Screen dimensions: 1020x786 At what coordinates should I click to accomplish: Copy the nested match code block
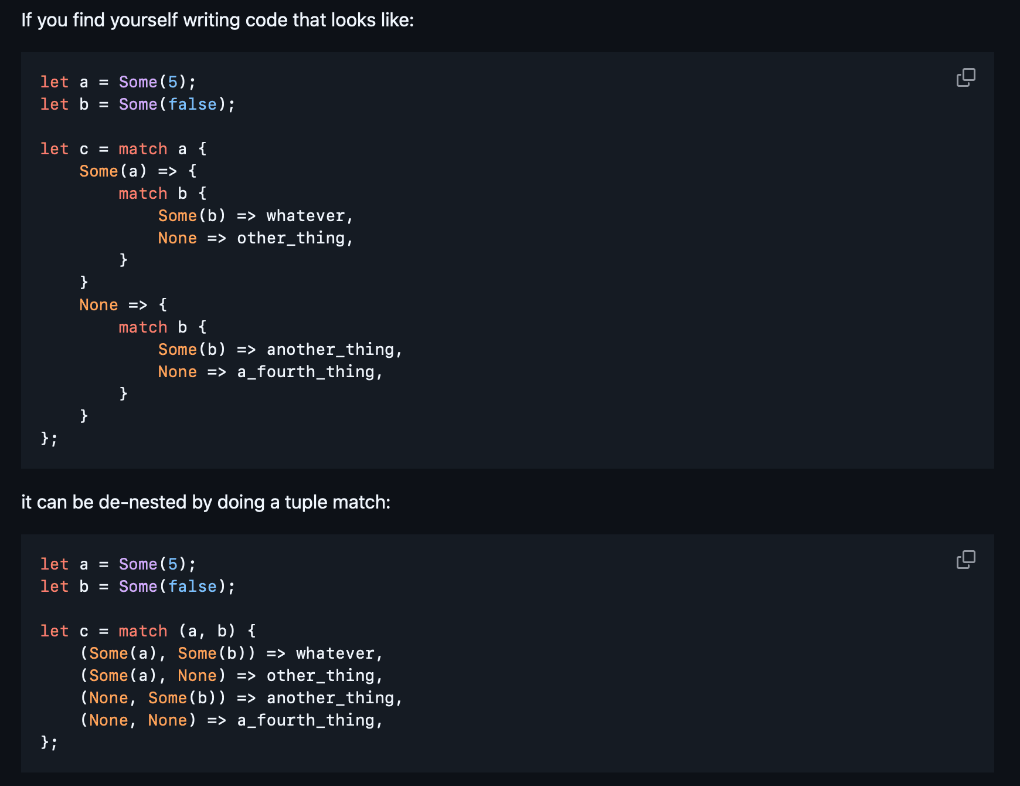coord(965,77)
